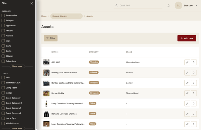This screenshot has height=130, width=201.
Task: Check Guest Bedroom 2 zone
Action: [3, 113]
